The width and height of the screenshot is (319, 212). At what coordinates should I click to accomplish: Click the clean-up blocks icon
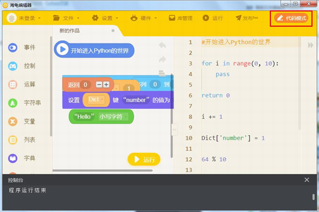[162, 73]
